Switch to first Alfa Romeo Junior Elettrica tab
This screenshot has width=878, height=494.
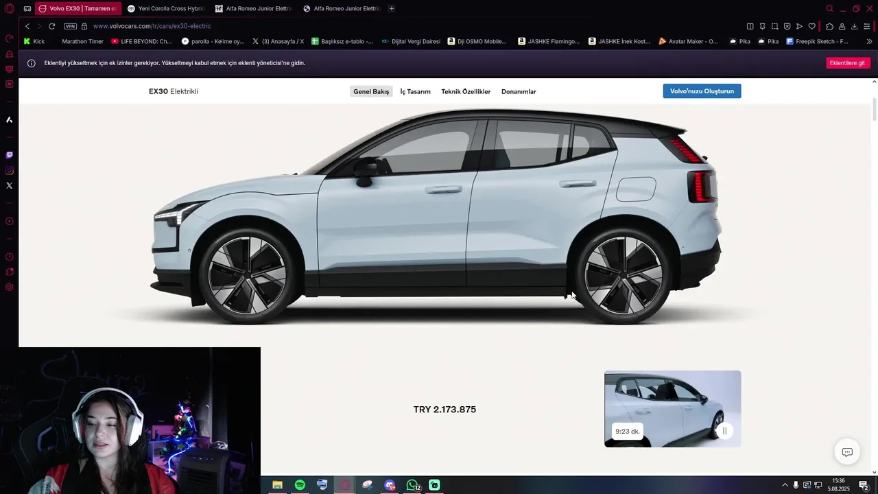pyautogui.click(x=254, y=8)
